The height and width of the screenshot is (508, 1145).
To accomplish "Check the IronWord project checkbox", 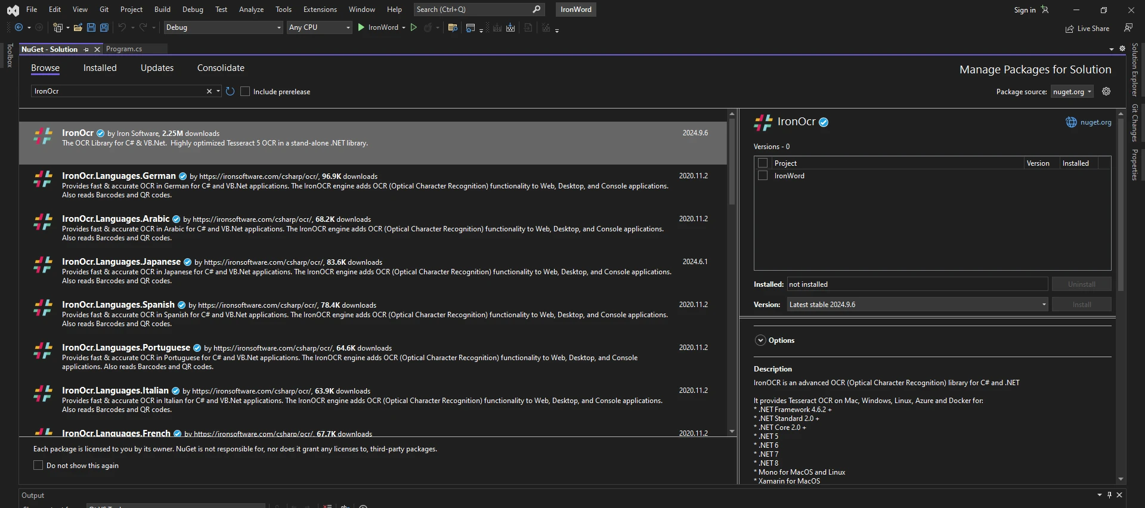I will pyautogui.click(x=762, y=176).
